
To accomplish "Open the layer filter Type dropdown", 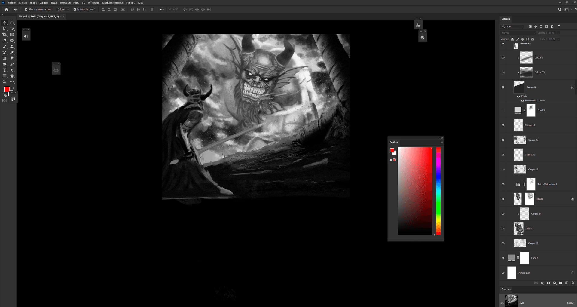I will click(513, 26).
